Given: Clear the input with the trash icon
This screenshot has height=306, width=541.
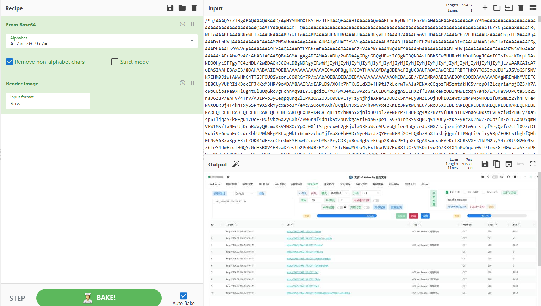Looking at the screenshot, I should point(521,8).
